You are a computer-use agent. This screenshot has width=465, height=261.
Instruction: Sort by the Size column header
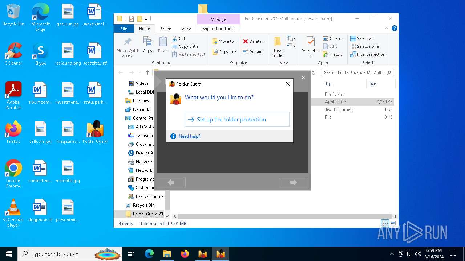tap(380, 84)
